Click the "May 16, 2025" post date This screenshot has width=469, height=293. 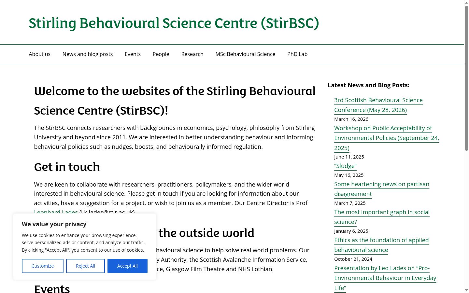tap(349, 175)
